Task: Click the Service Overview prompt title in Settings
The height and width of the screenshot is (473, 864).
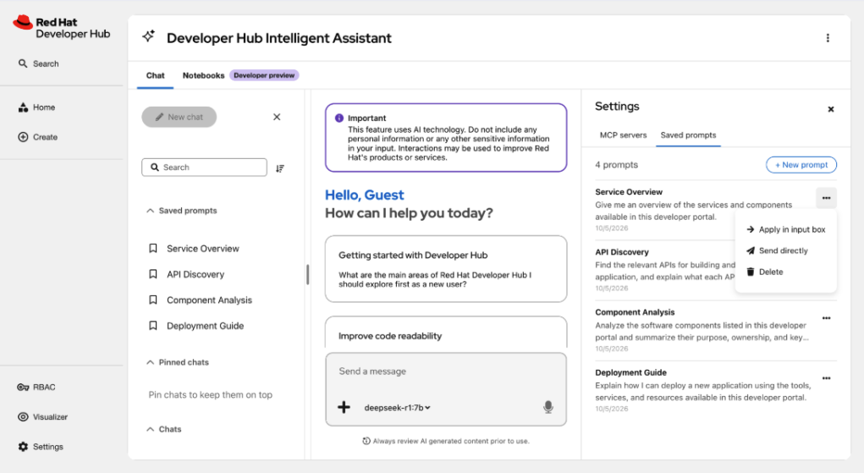Action: [629, 192]
